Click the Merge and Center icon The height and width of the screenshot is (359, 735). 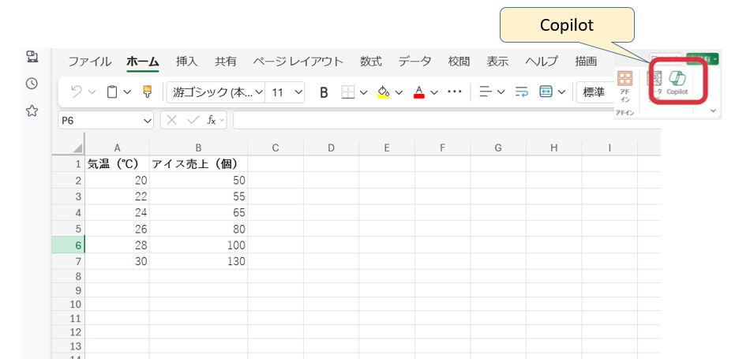[x=546, y=92]
